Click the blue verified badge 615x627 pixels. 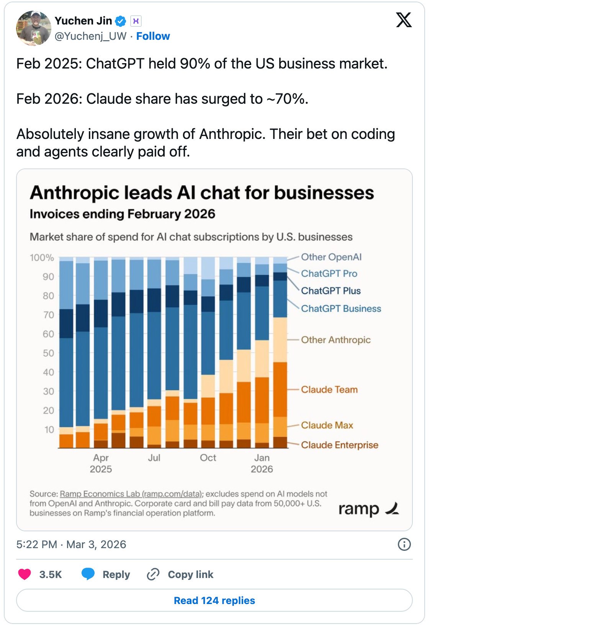click(121, 21)
